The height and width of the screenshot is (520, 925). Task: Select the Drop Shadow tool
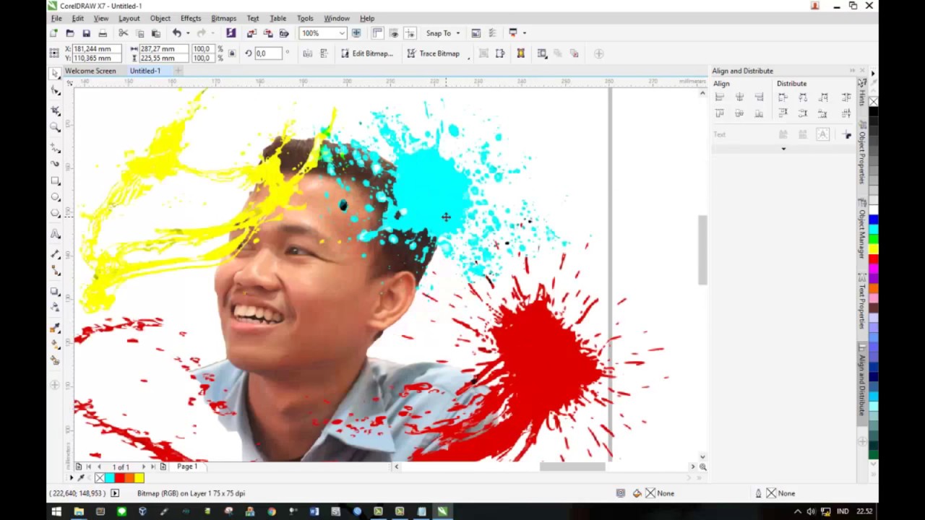click(55, 291)
